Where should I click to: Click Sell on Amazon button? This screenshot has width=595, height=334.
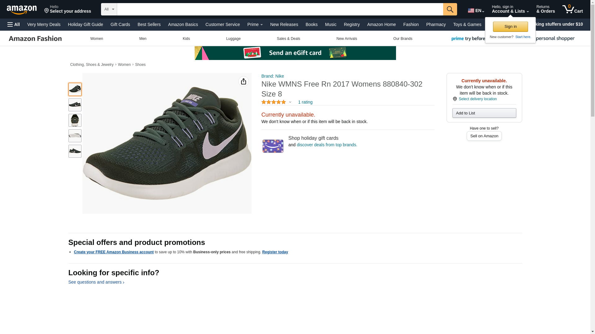tap(484, 136)
